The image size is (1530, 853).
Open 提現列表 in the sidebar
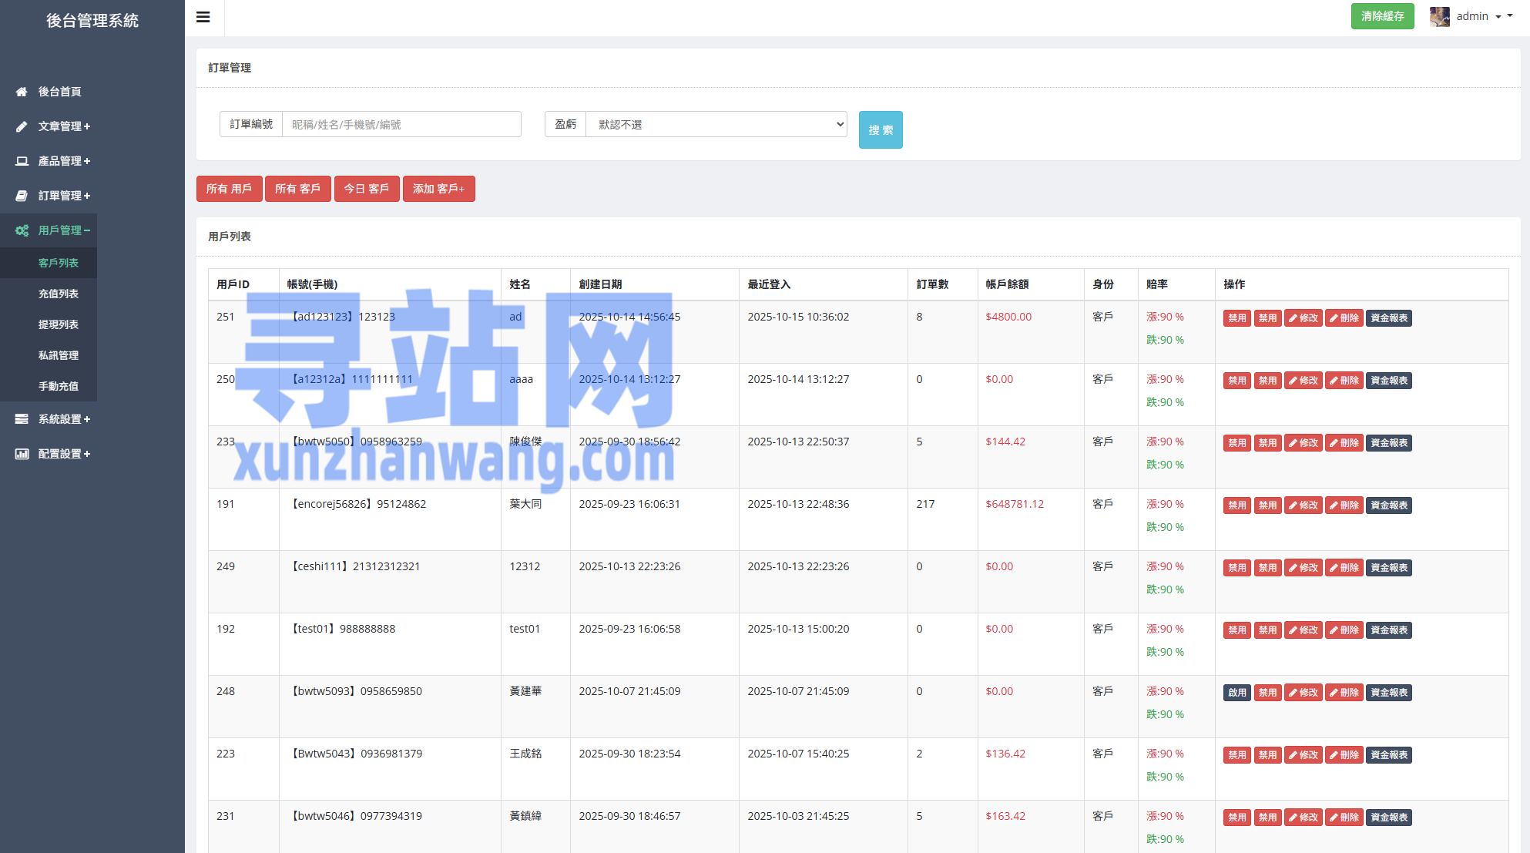(x=59, y=324)
